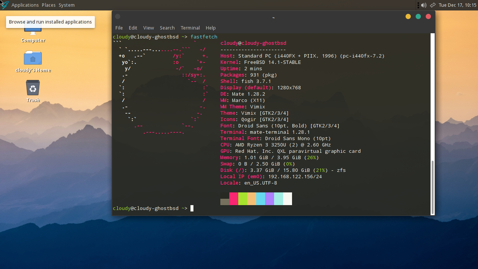Click 'Terminal: mate-terminal 1.28.1' line
The height and width of the screenshot is (269, 478).
point(265,132)
